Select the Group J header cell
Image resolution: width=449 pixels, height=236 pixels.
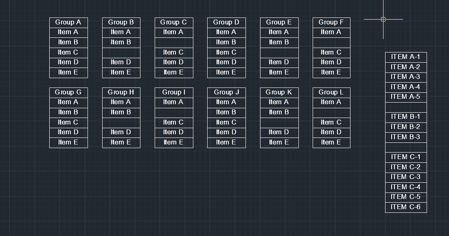(226, 93)
